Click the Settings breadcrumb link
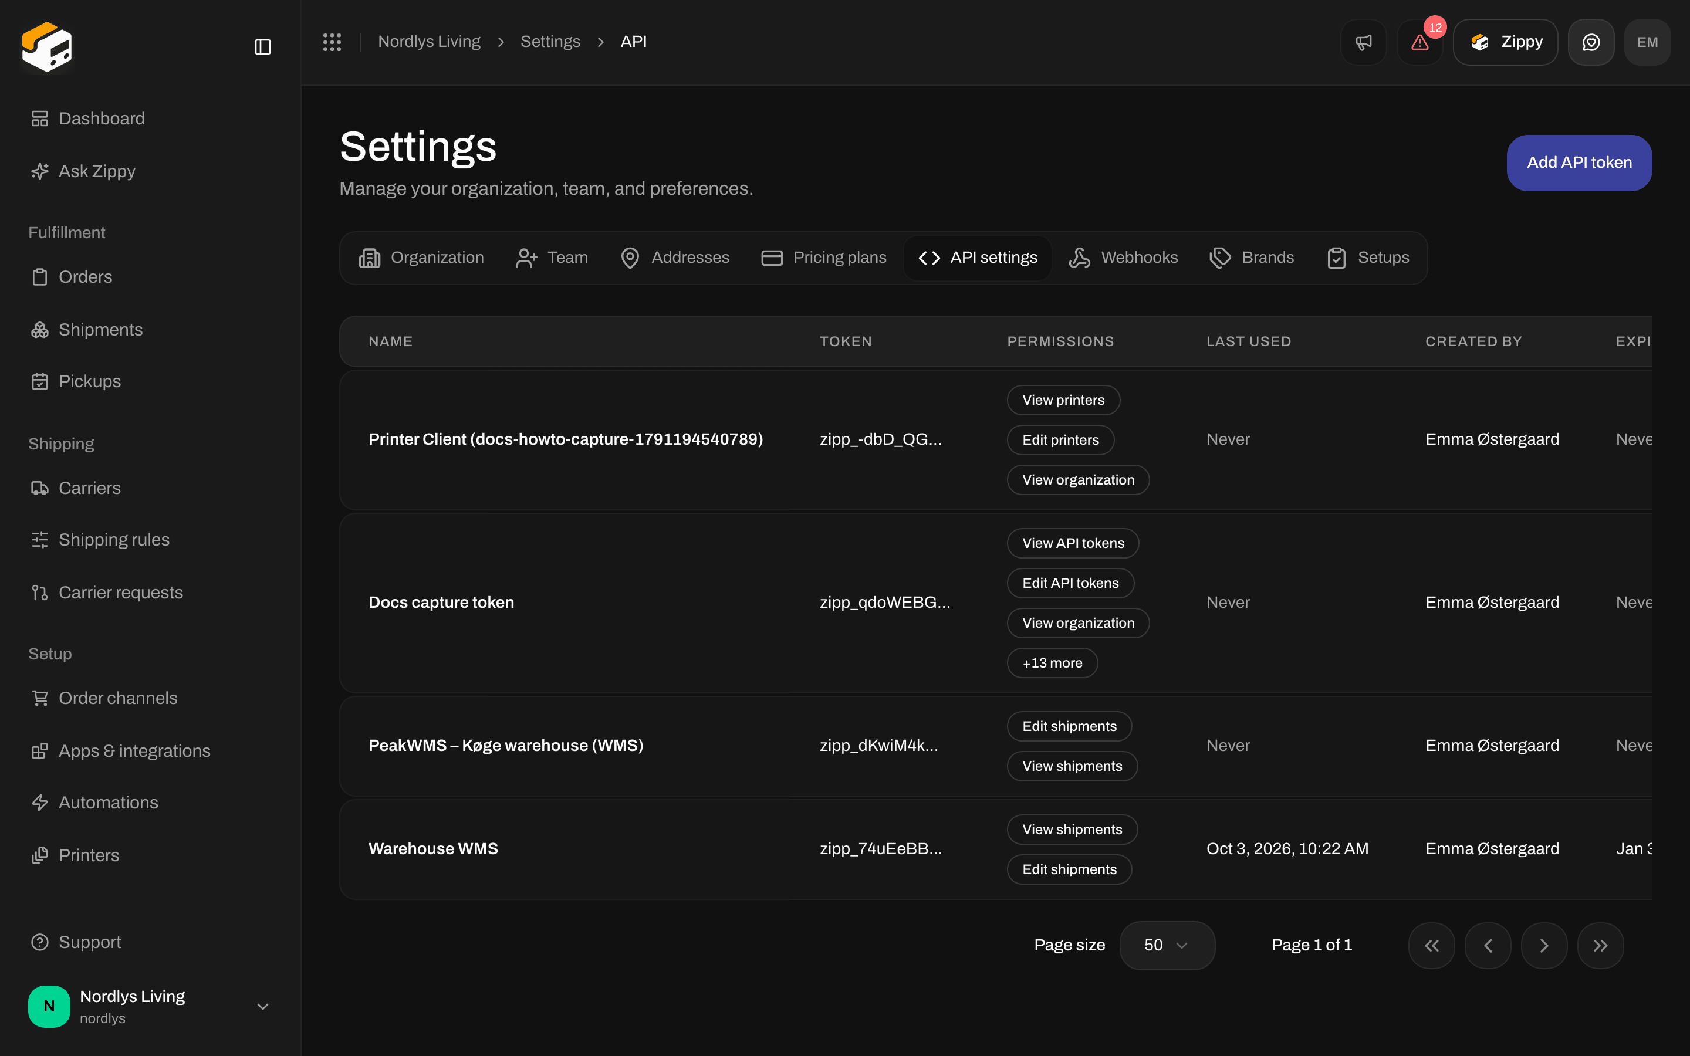Screen dimensions: 1690x1056 [550, 42]
